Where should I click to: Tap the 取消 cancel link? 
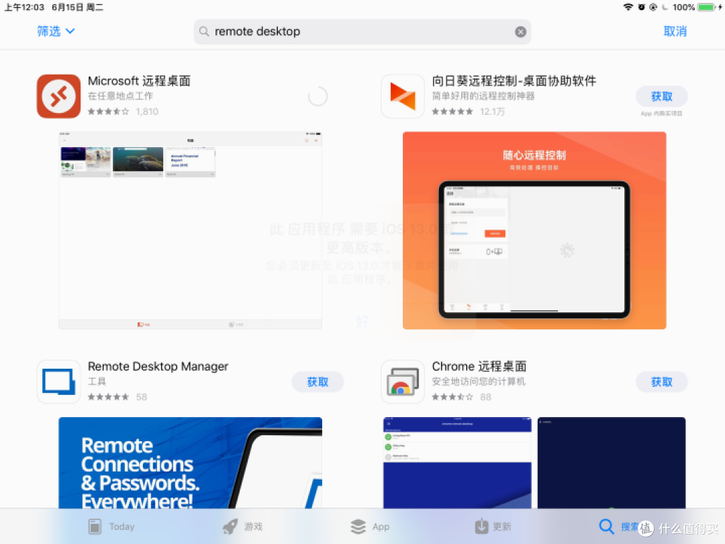[x=675, y=31]
